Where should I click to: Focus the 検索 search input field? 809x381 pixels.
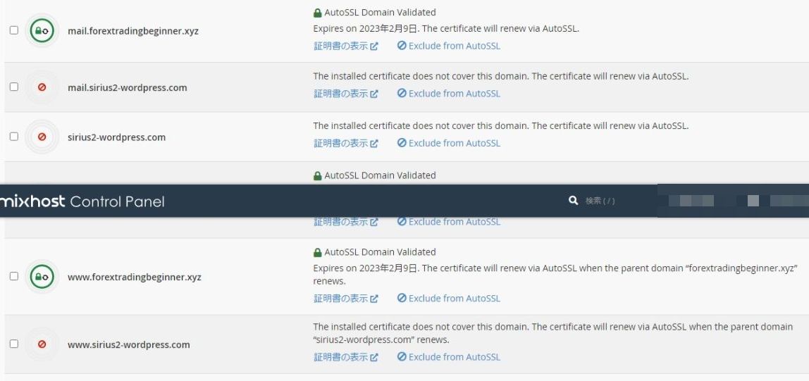[613, 201]
